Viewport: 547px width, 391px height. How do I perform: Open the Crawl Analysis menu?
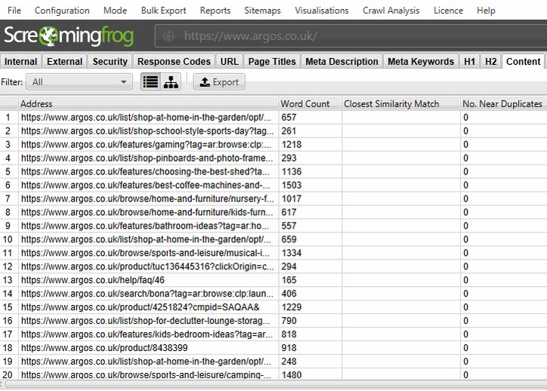(x=391, y=11)
